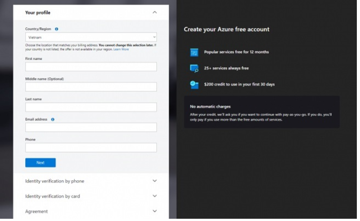Click the calendar icon for popular services
Screen dimensions: 360x221
point(194,53)
